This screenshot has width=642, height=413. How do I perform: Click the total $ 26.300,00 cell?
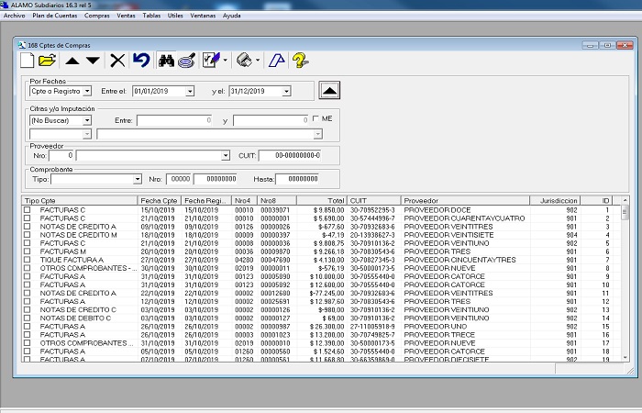(x=327, y=327)
